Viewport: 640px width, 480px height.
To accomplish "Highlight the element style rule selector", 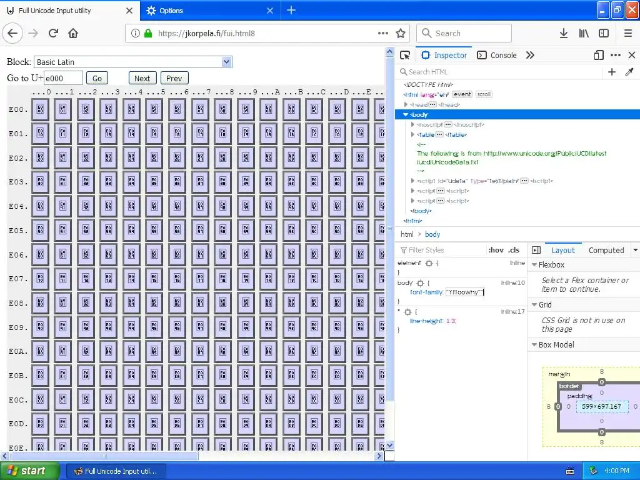I will coord(429,263).
